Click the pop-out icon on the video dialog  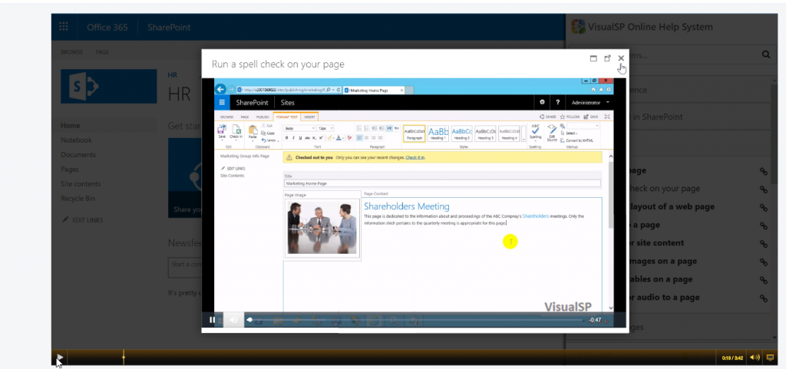point(607,58)
